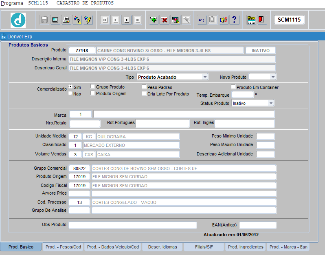The image size is (325, 255).
Task: Click the Peso Maximo Unidade field
Action: [x=265, y=145]
